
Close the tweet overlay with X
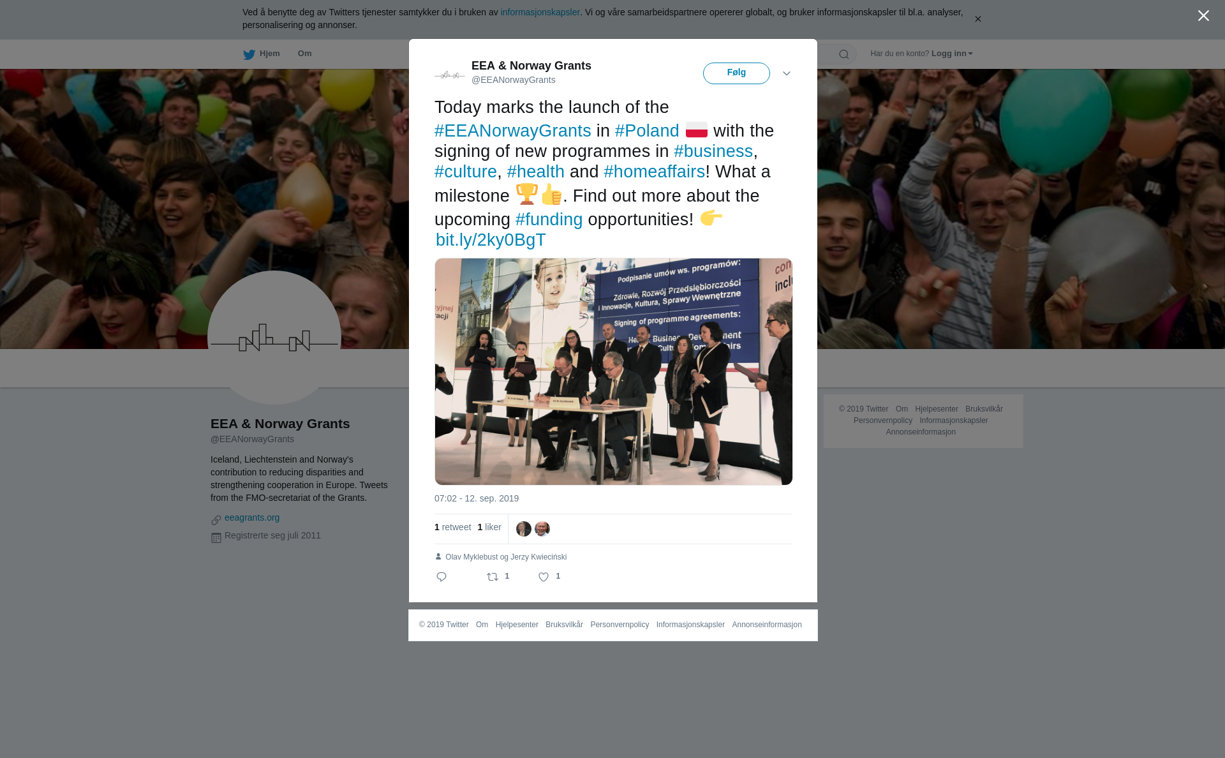pyautogui.click(x=1203, y=16)
